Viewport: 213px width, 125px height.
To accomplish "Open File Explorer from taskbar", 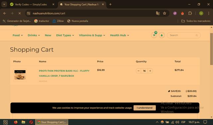I will tap(23, 122).
